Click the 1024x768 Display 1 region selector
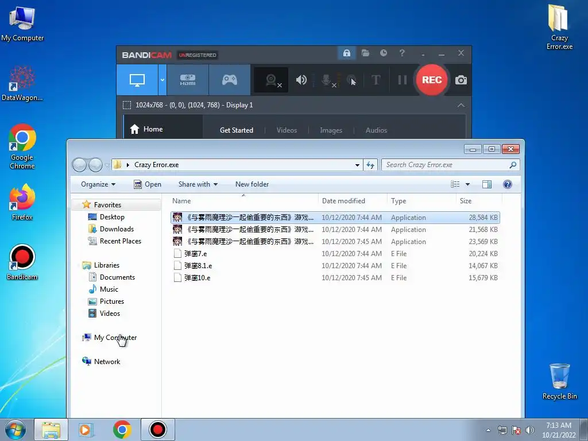The image size is (588, 441). coord(188,105)
